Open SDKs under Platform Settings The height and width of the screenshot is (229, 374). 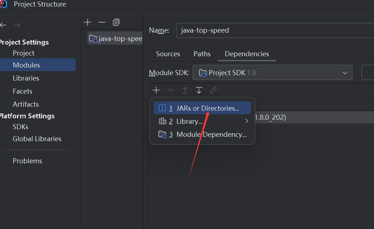[x=20, y=127]
